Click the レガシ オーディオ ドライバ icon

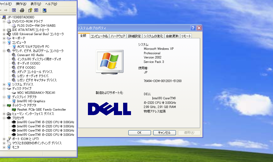point(14,76)
